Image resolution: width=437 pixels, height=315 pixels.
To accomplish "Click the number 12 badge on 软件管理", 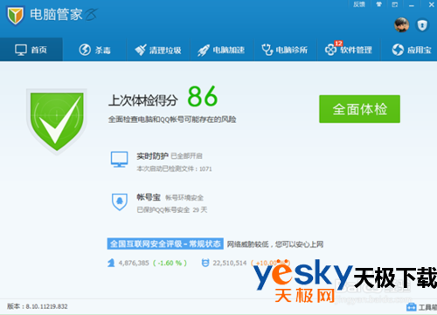I will (x=338, y=44).
